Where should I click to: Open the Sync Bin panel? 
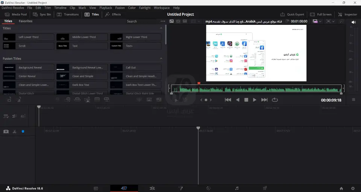pos(42,14)
